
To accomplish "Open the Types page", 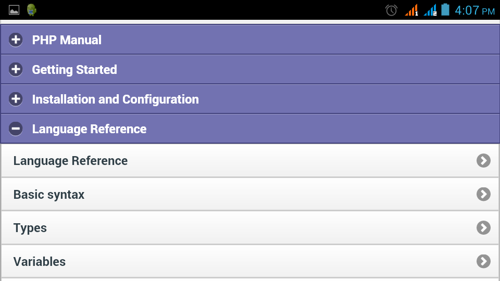I will pyautogui.click(x=30, y=228).
